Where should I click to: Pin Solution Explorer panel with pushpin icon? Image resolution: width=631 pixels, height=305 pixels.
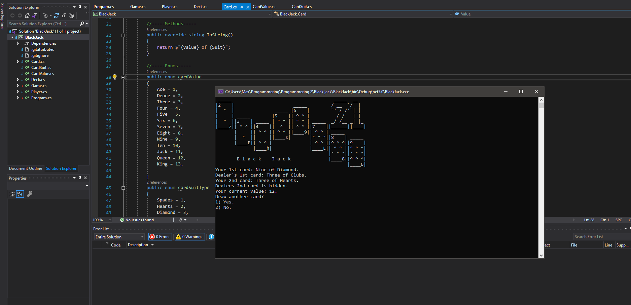point(80,7)
